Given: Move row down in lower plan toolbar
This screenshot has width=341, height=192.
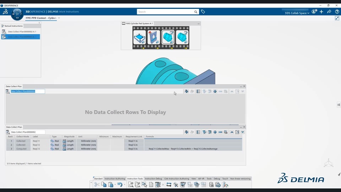Looking at the screenshot, I should click(x=243, y=132).
